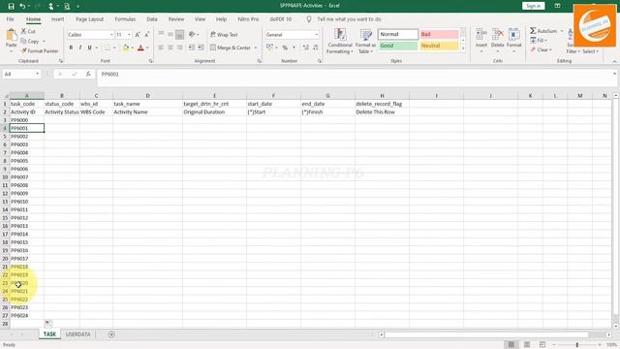
Task: Activate Format Painter
Action: (40, 51)
